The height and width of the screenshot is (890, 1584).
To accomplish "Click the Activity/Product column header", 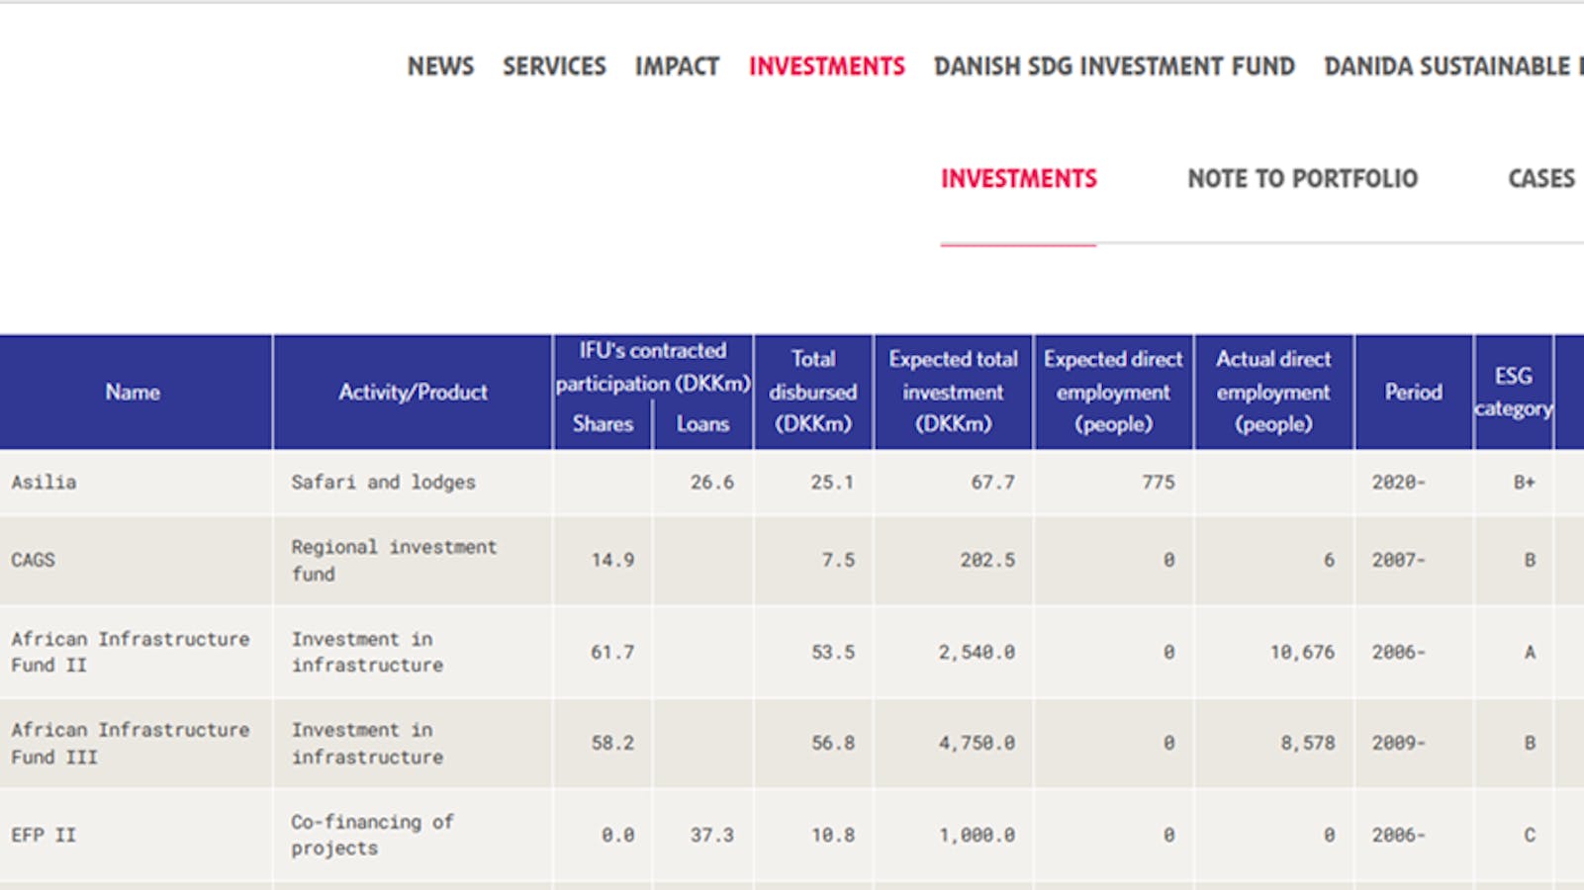I will (x=413, y=393).
